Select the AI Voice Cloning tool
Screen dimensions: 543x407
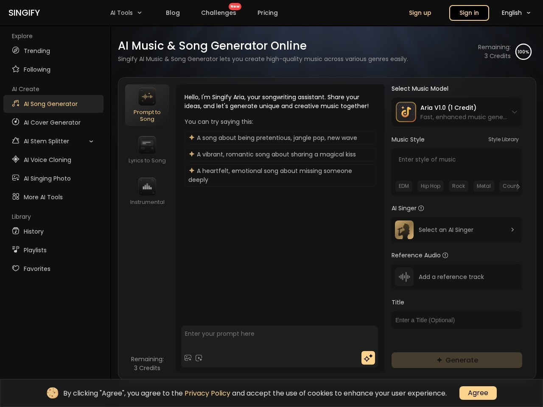click(48, 160)
